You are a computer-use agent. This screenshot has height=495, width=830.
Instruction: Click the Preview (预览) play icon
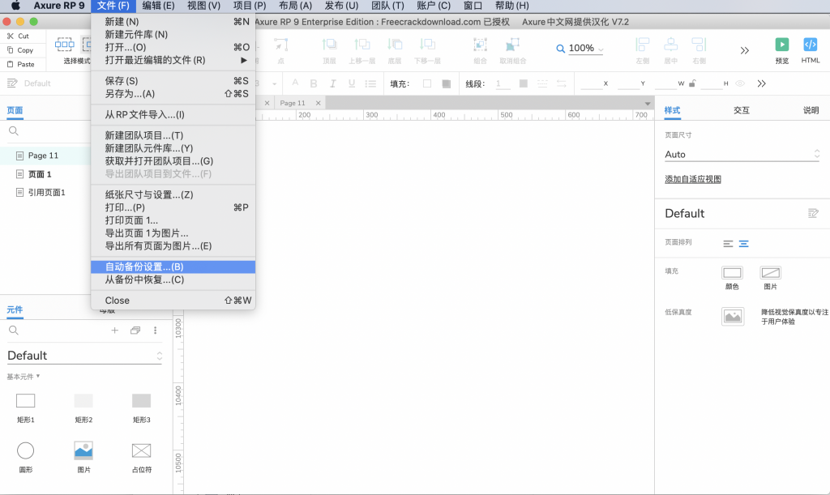click(782, 45)
